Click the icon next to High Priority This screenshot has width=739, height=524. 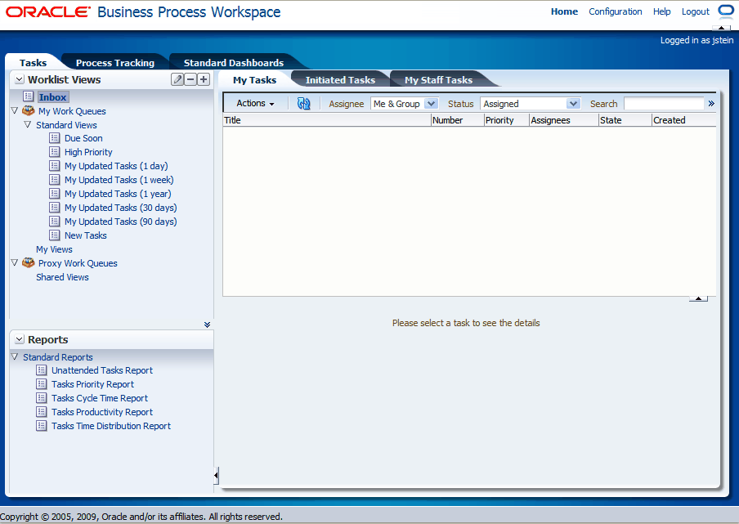55,152
